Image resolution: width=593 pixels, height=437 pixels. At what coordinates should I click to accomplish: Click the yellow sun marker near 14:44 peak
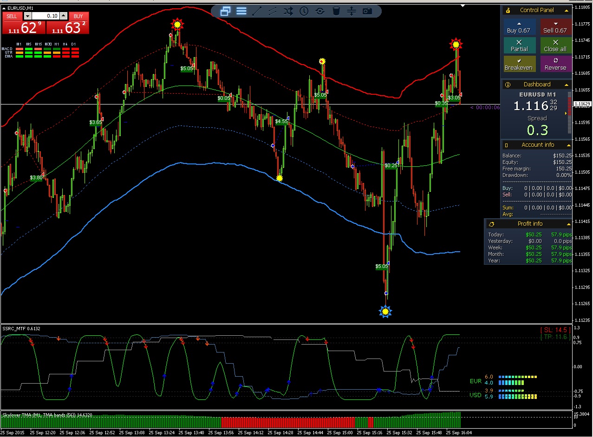point(322,61)
